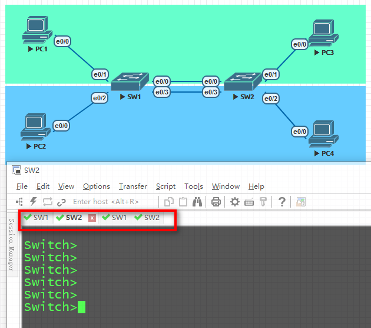
Task: Click SW1's e0/1 interface label
Action: (x=100, y=74)
